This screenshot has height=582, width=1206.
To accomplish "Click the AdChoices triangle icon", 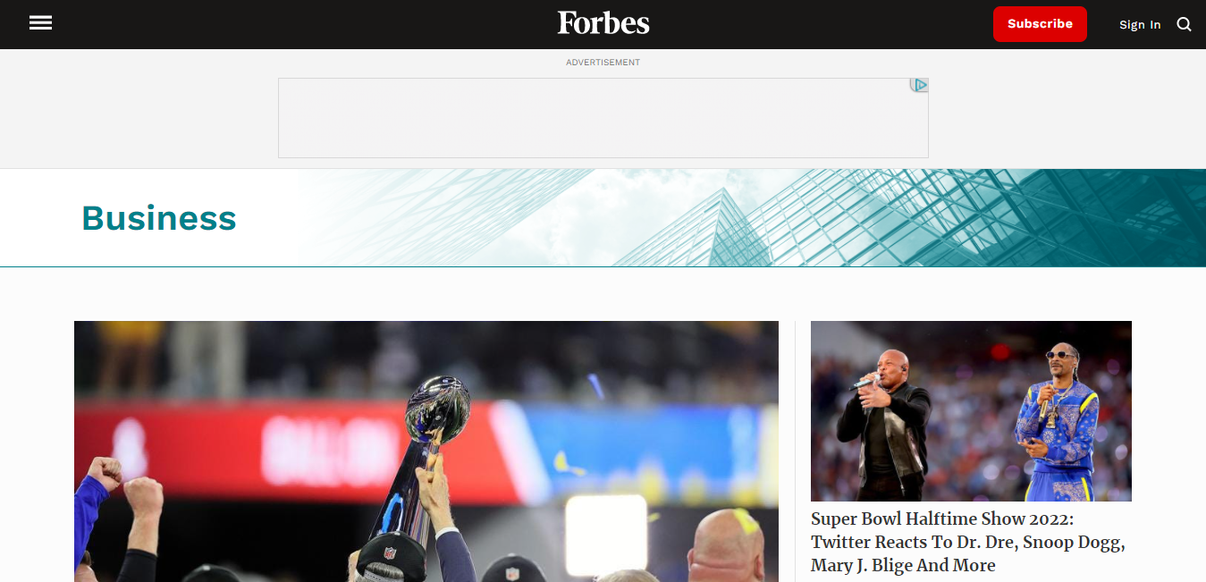I will (x=920, y=85).
